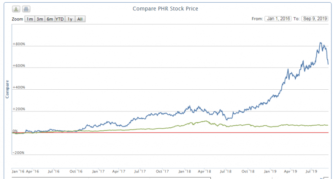Click the Jan '17 date label
The image size is (333, 179).
point(98,171)
